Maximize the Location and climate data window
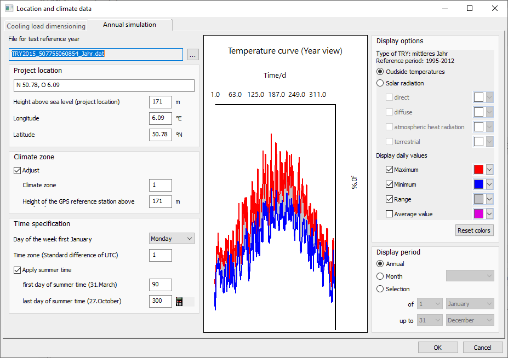The width and height of the screenshot is (508, 358). point(470,8)
